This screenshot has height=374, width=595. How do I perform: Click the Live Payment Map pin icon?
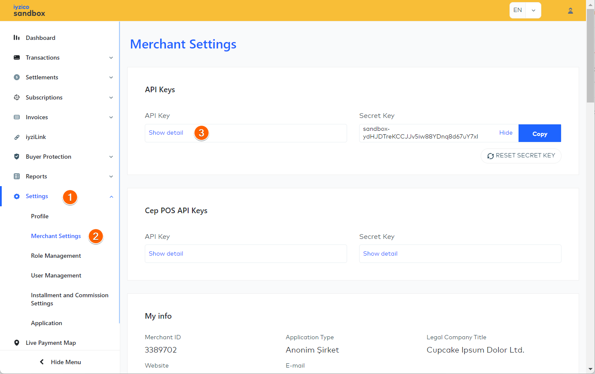(17, 343)
